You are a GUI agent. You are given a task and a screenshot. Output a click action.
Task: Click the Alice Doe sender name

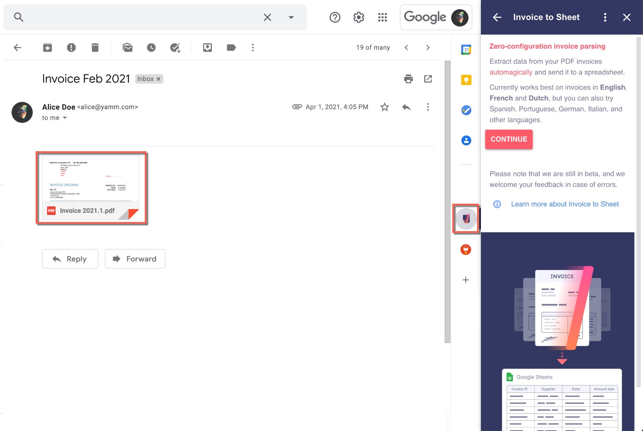click(x=59, y=107)
